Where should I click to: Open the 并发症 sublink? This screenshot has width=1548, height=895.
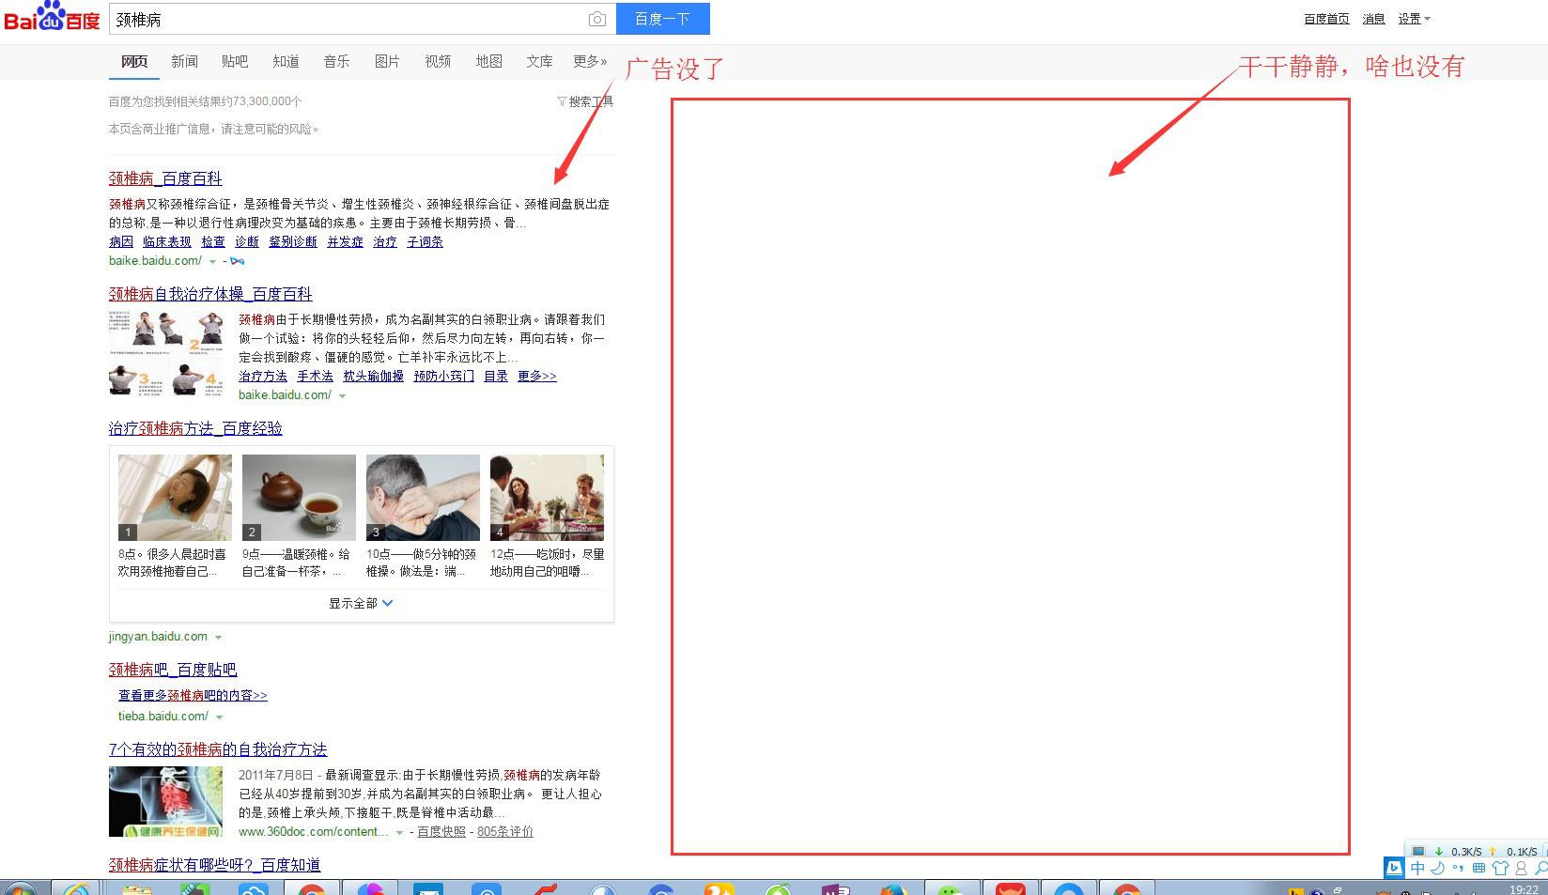tap(345, 242)
